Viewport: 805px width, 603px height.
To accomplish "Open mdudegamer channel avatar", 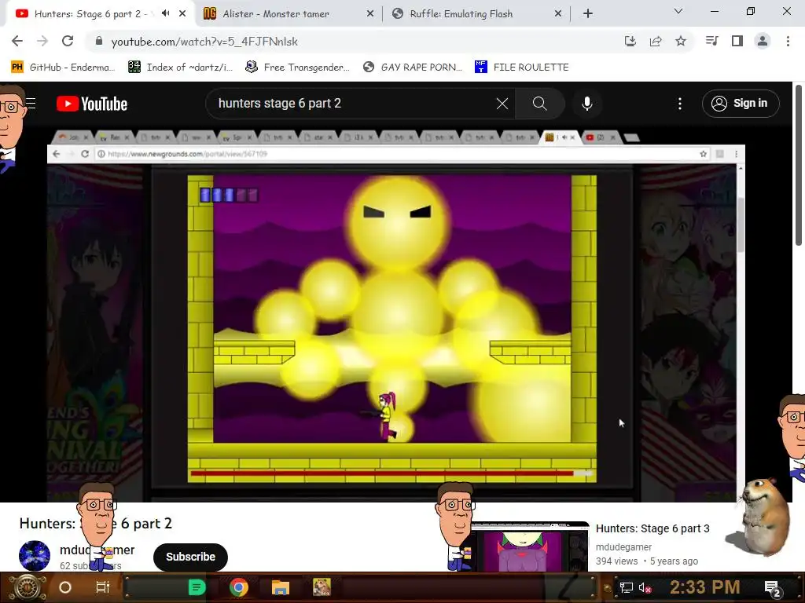I will [x=35, y=556].
